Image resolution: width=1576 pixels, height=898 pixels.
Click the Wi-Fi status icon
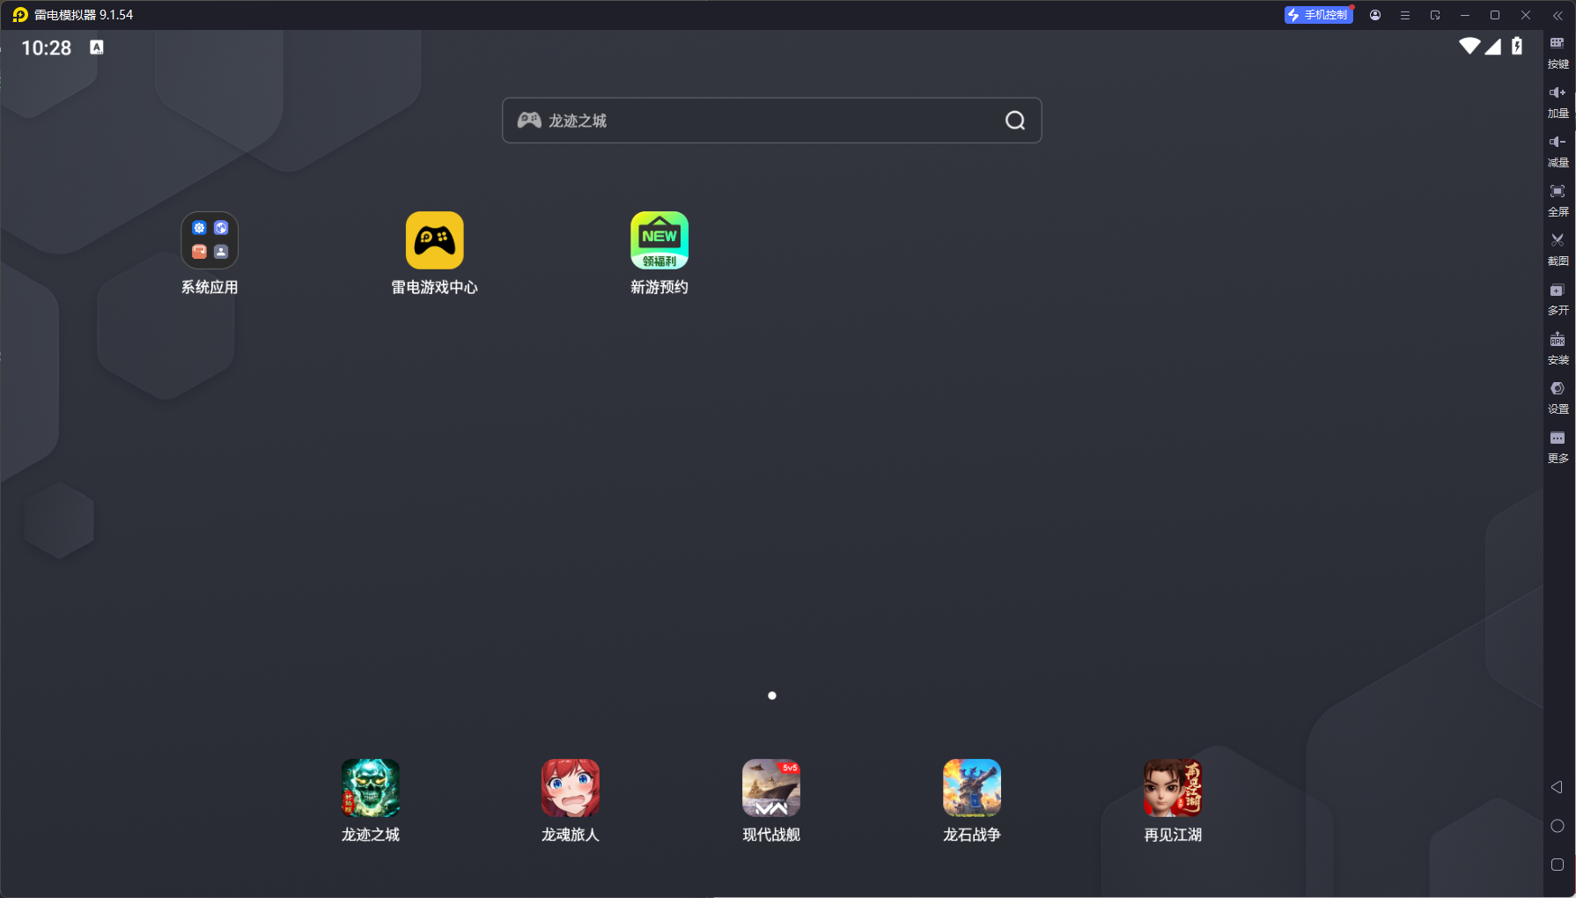[x=1469, y=46]
